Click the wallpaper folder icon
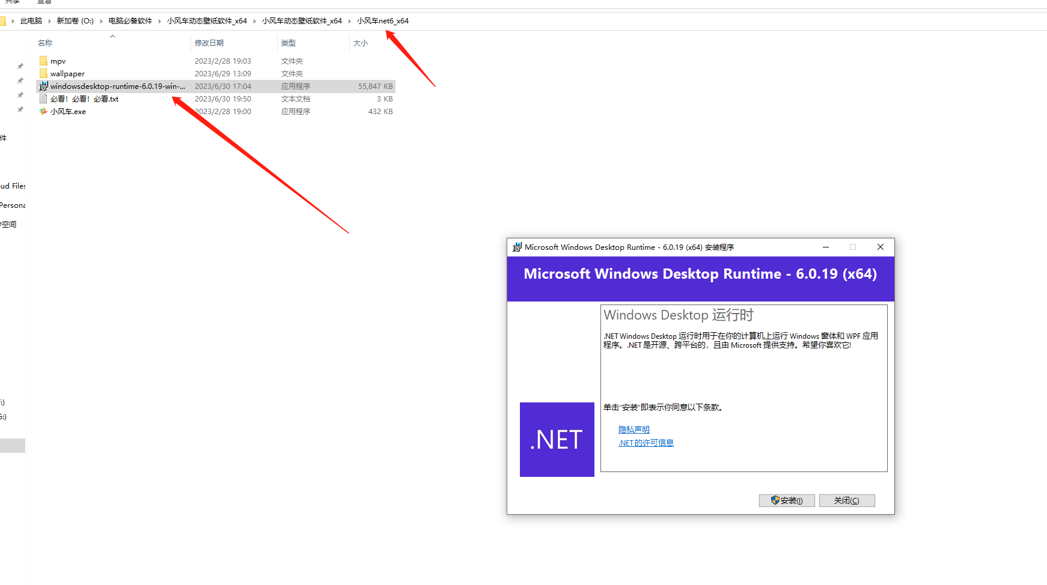The width and height of the screenshot is (1047, 585). coord(43,73)
